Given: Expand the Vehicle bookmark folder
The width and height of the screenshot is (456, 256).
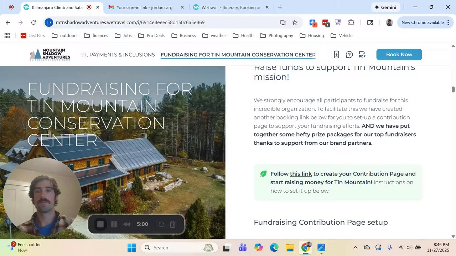Looking at the screenshot, I should (342, 36).
